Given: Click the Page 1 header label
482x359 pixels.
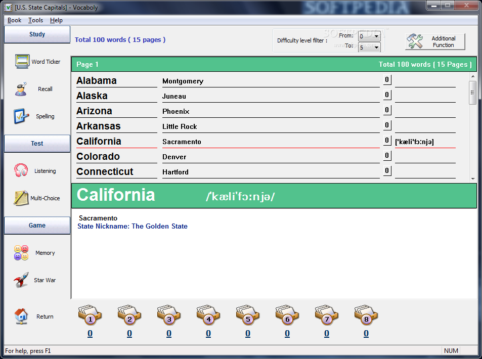Looking at the screenshot, I should 87,64.
